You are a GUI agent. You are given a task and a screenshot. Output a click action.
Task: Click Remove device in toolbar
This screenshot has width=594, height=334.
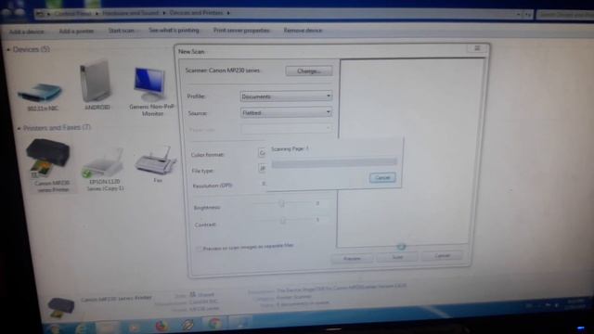pyautogui.click(x=303, y=31)
